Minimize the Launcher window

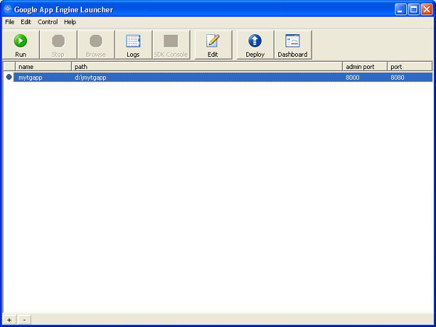coord(400,9)
